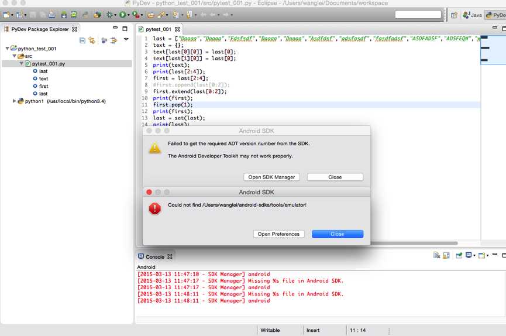506x336 pixels.
Task: Open Package Explorer View Menu triangle
Action: [126, 39]
